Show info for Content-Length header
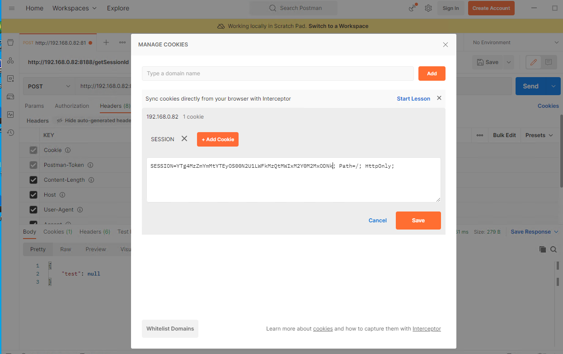 pos(91,180)
